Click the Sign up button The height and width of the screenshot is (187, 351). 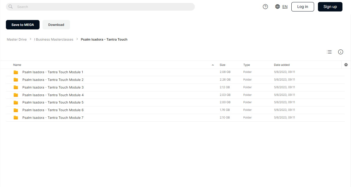coord(330,7)
